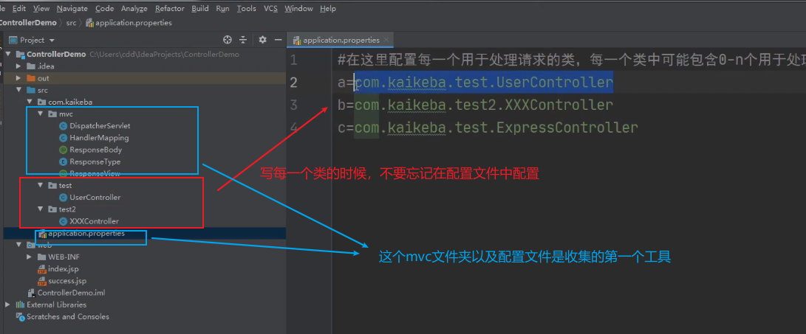This screenshot has height=334, width=806.
Task: Click the XXXController class icon
Action: click(x=64, y=221)
